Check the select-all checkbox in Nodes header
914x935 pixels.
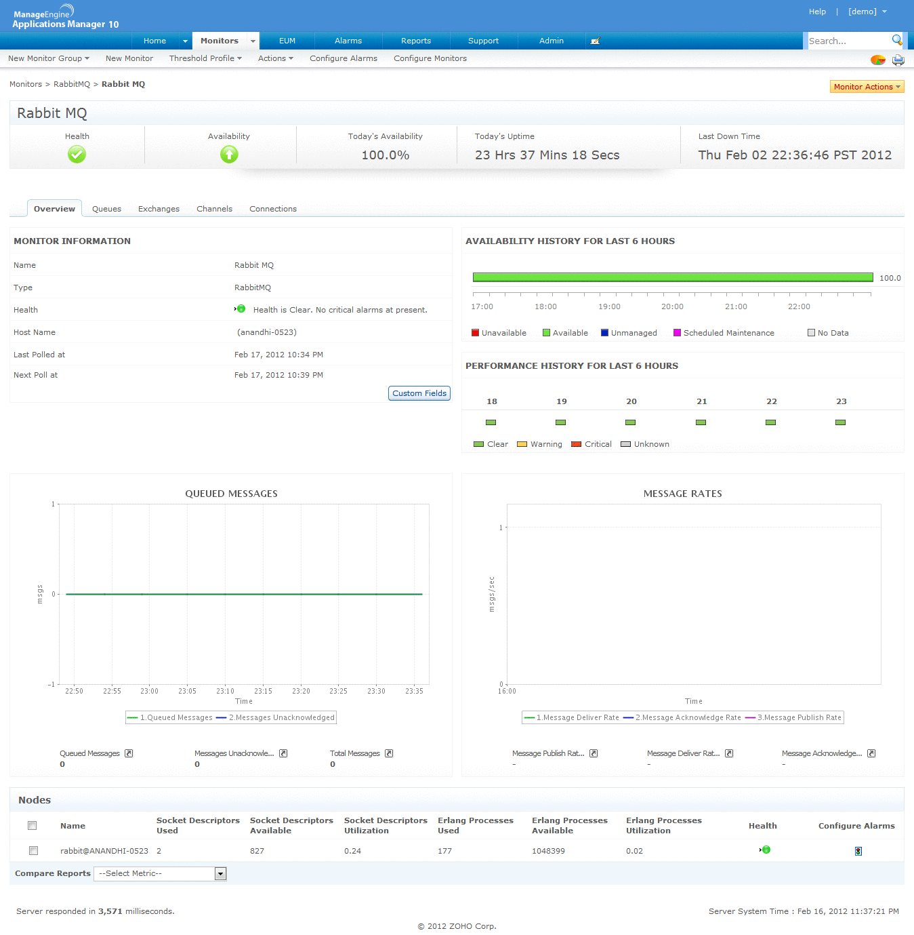[x=33, y=826]
